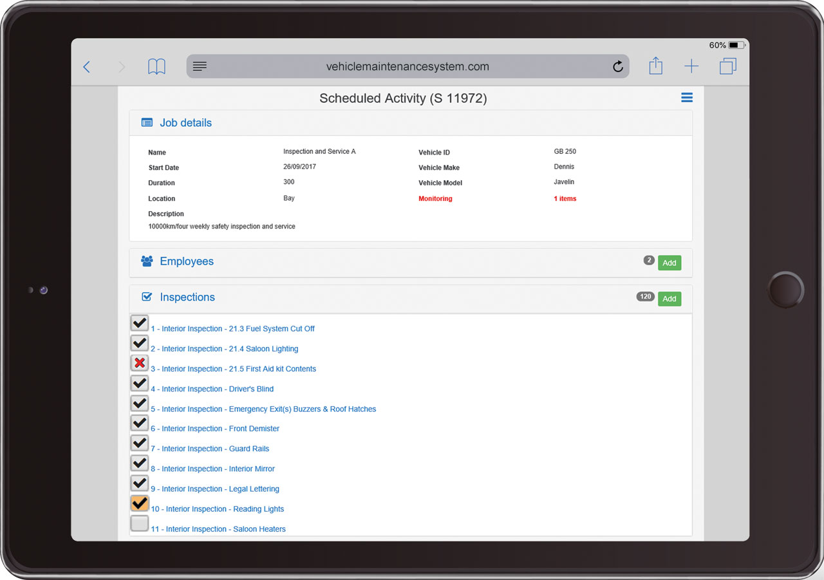Tap the battery indicator in status bar
Viewport: 824px width, 580px height.
click(x=736, y=46)
